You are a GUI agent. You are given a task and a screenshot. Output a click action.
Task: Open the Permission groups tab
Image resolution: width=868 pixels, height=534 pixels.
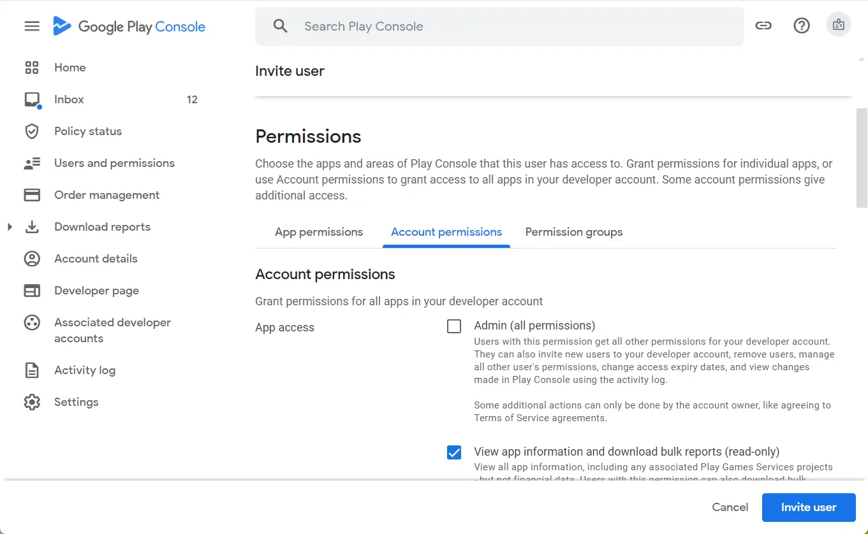(x=573, y=232)
